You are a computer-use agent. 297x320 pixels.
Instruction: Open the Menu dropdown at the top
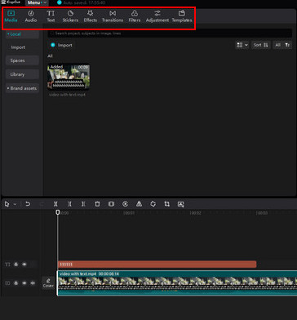37,2
